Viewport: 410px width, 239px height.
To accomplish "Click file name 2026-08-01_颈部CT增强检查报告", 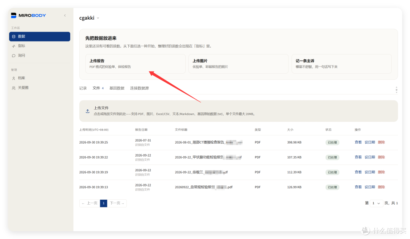I will pyautogui.click(x=209, y=142).
